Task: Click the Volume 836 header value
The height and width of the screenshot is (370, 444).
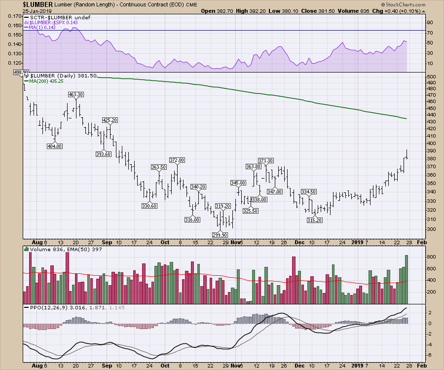Action: pos(353,11)
